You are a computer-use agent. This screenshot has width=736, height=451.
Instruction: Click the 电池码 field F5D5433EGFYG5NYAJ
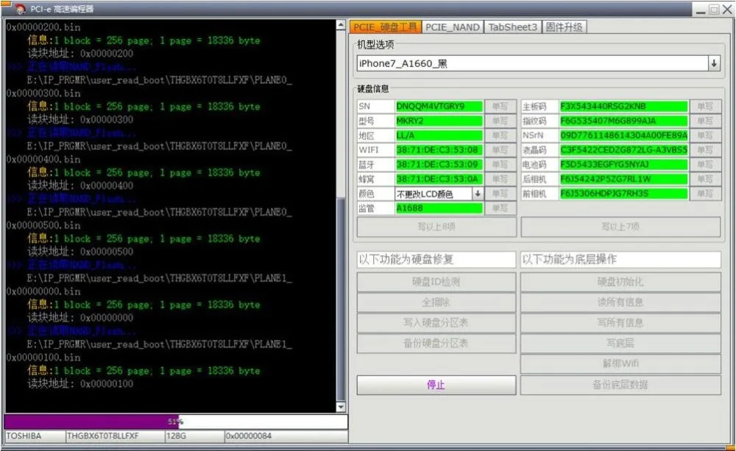[x=624, y=164]
